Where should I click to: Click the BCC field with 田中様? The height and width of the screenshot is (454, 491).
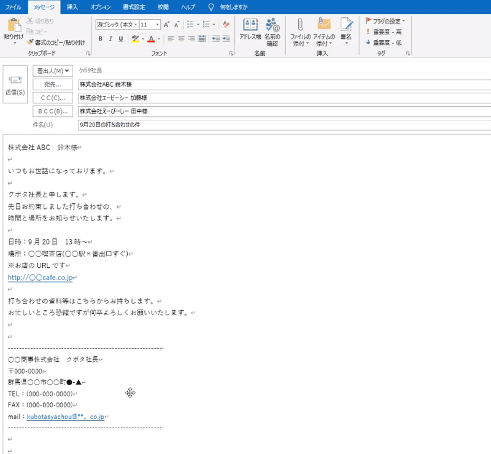[x=284, y=111]
